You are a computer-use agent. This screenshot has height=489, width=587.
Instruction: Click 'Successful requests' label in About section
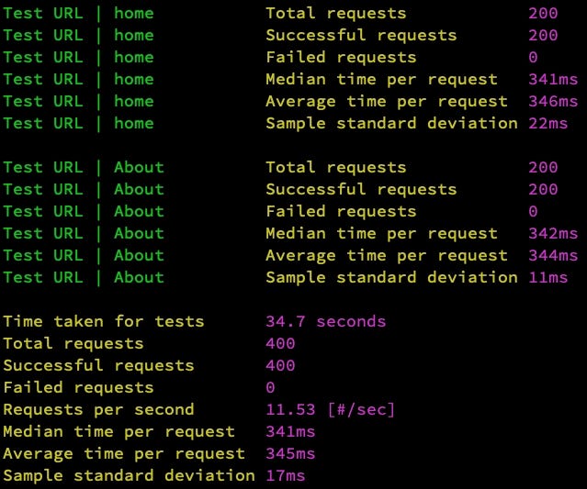[x=361, y=190]
